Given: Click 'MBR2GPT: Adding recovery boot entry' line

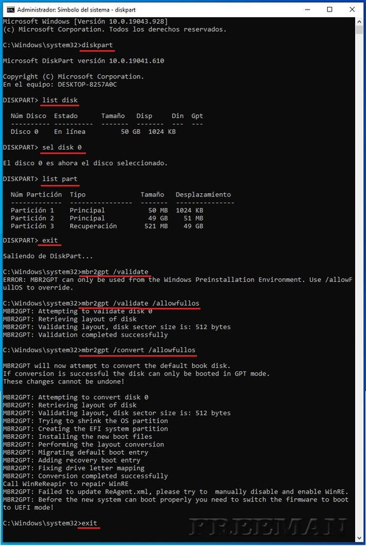Looking at the screenshot, I should (72, 460).
